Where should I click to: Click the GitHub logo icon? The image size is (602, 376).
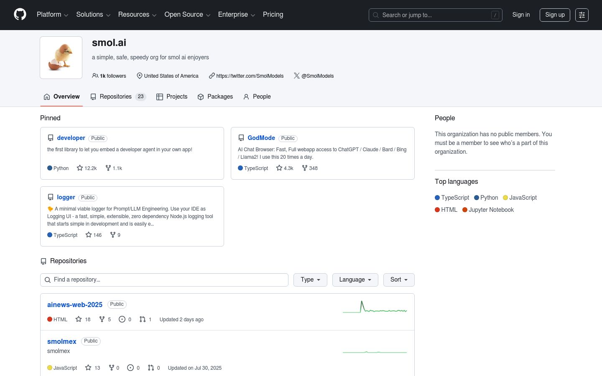click(x=20, y=15)
